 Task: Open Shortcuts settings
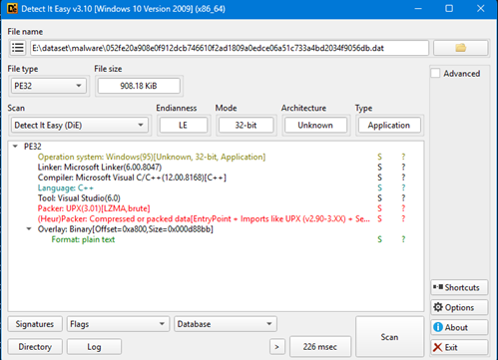(459, 287)
